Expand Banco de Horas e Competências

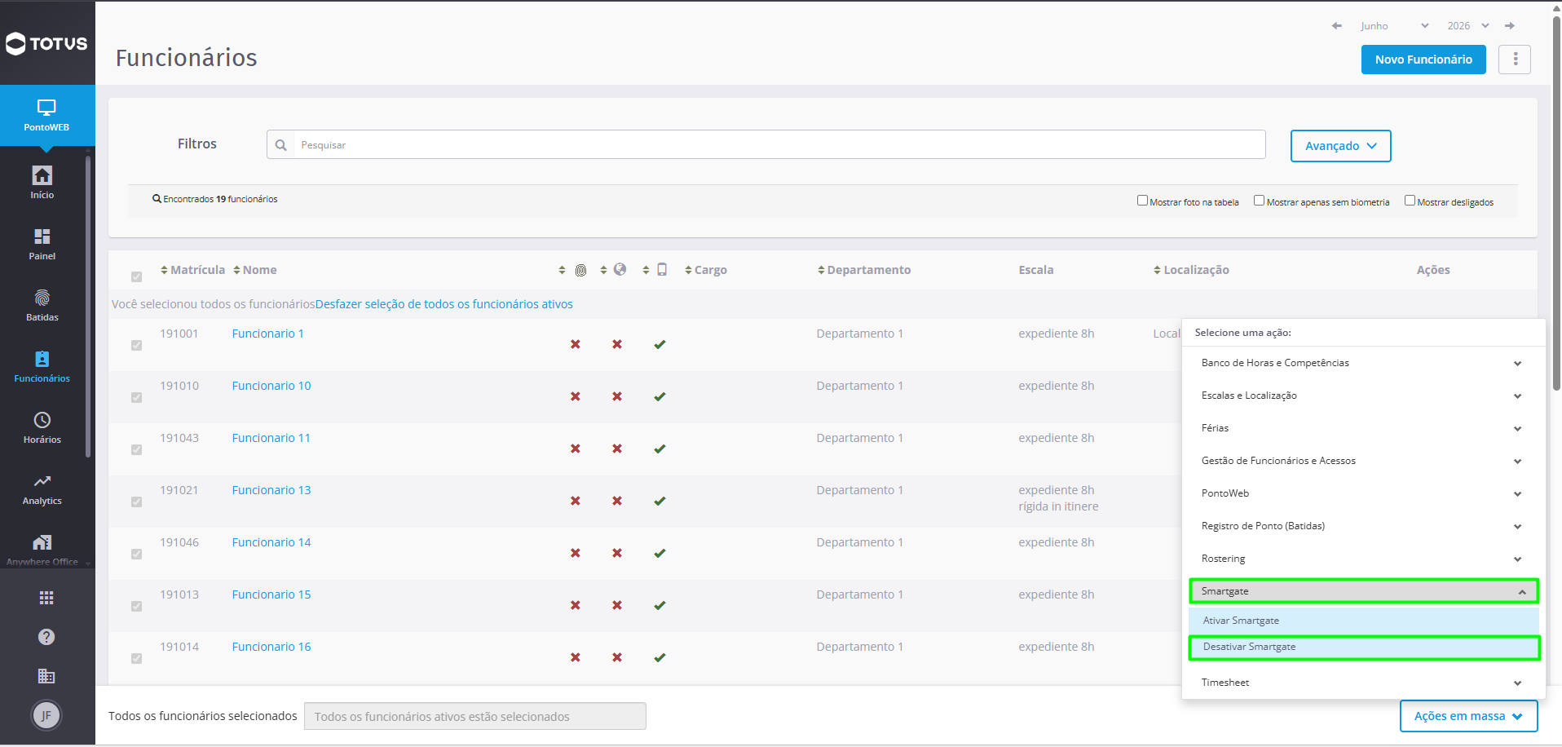click(1363, 363)
